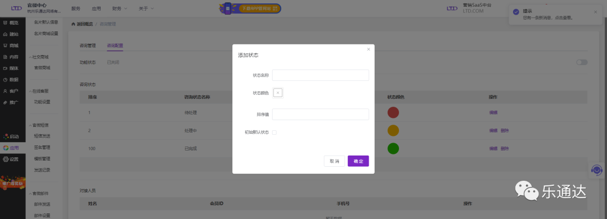Check the 初始默认状态 checkbox
This screenshot has height=219, width=607.
pos(274,133)
